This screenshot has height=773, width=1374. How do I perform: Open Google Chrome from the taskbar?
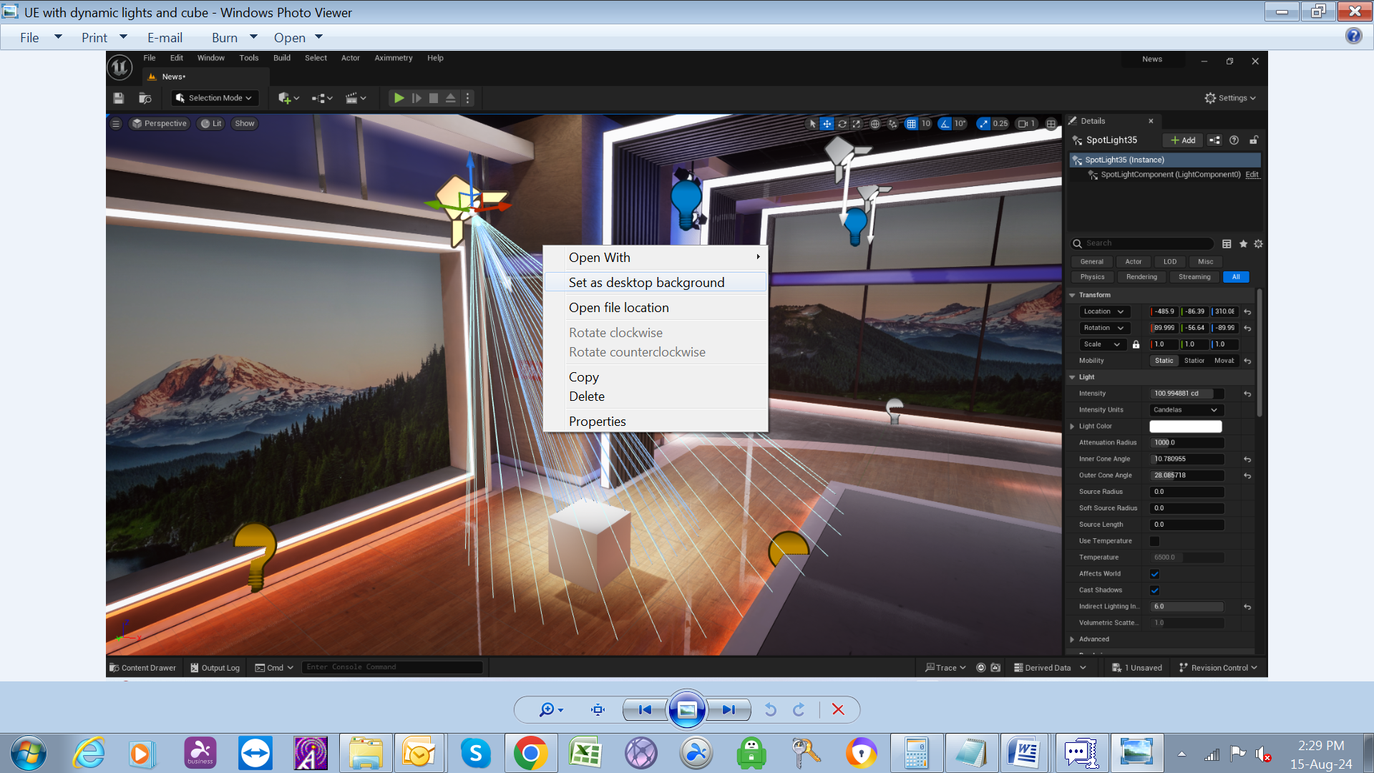coord(530,753)
